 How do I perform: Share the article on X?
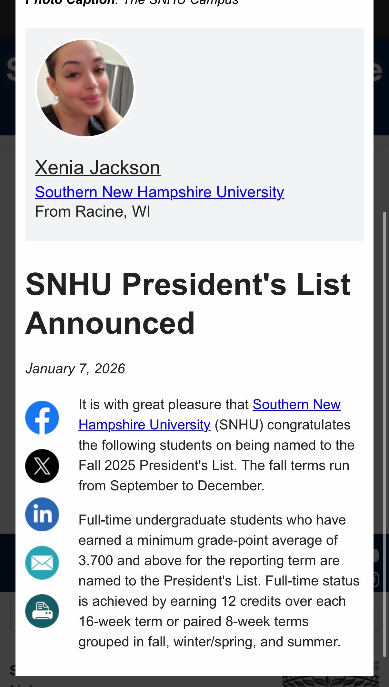42,466
